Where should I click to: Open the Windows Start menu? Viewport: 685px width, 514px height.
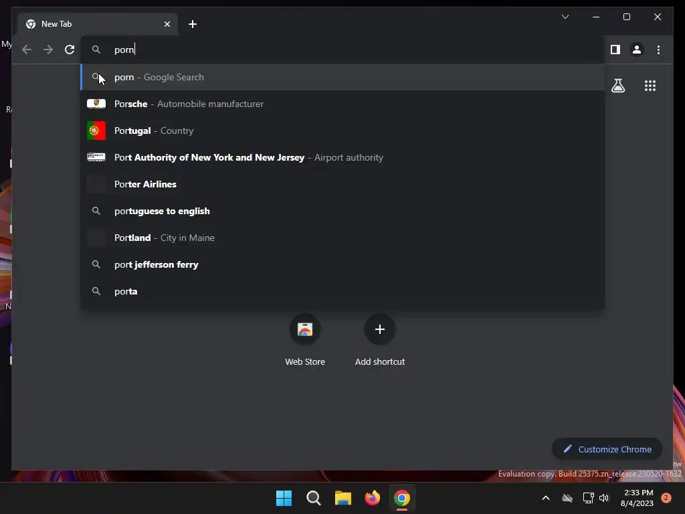click(x=284, y=498)
